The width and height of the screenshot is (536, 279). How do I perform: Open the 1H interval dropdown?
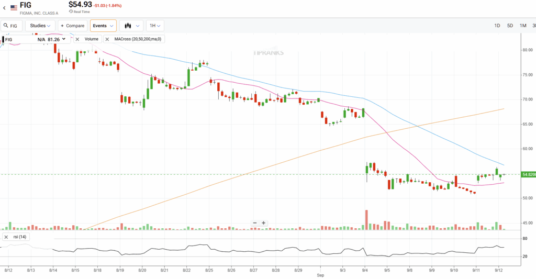[155, 26]
